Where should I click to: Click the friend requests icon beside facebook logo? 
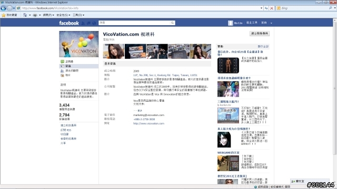pos(83,23)
